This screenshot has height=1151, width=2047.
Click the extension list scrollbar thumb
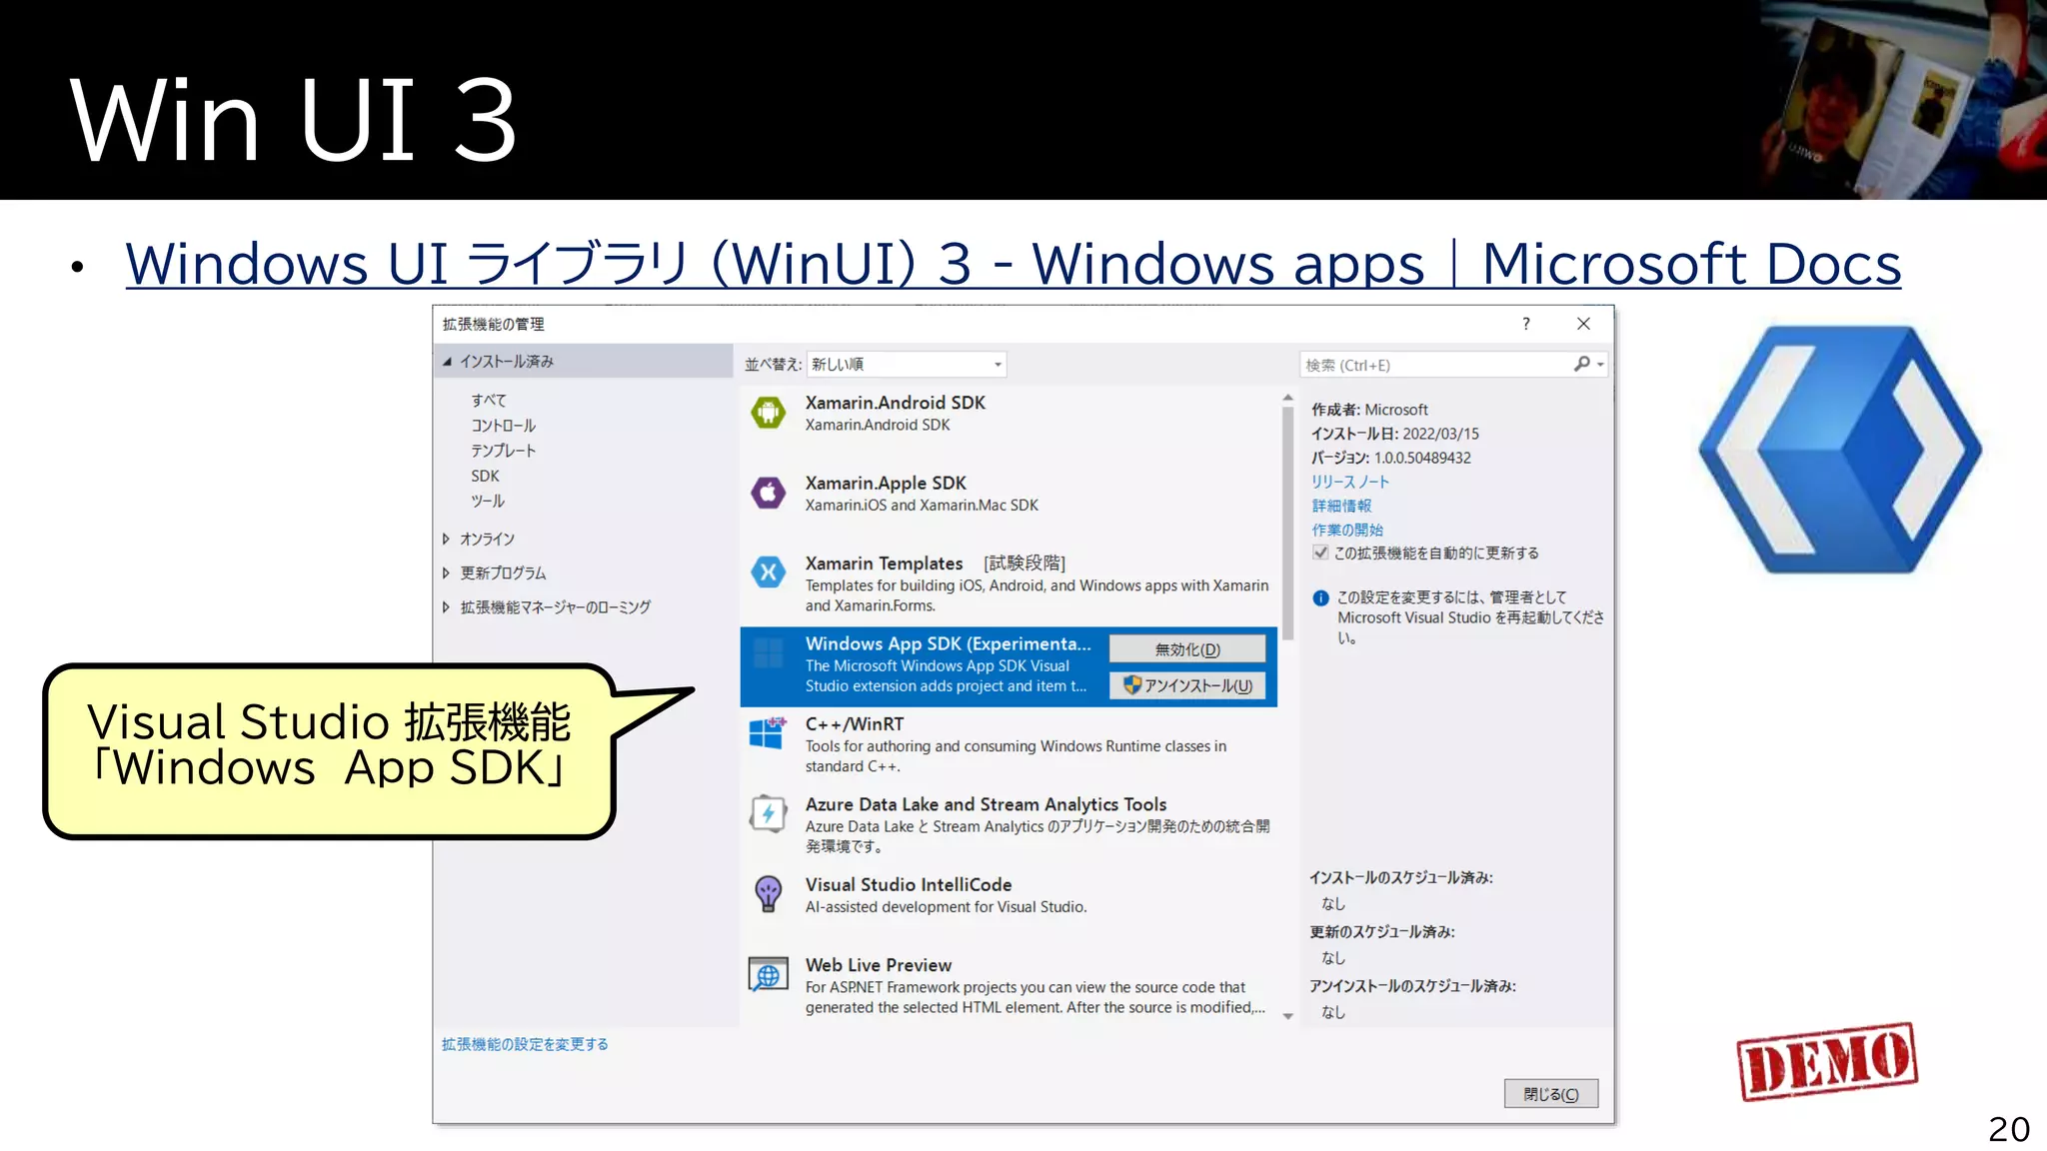[1287, 522]
